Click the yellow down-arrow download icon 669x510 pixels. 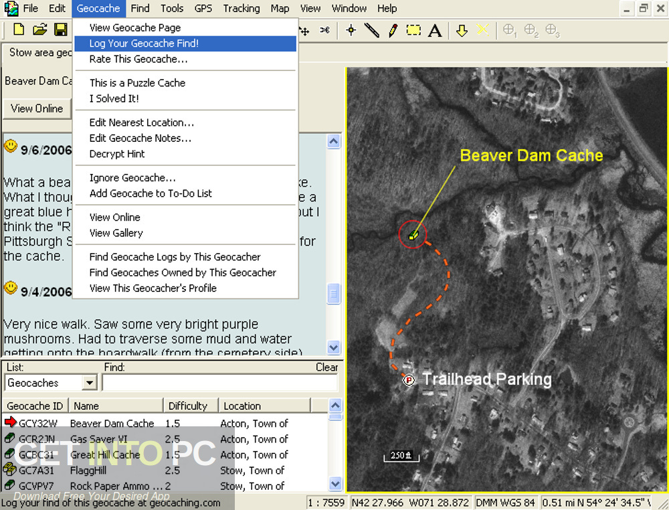click(x=462, y=30)
